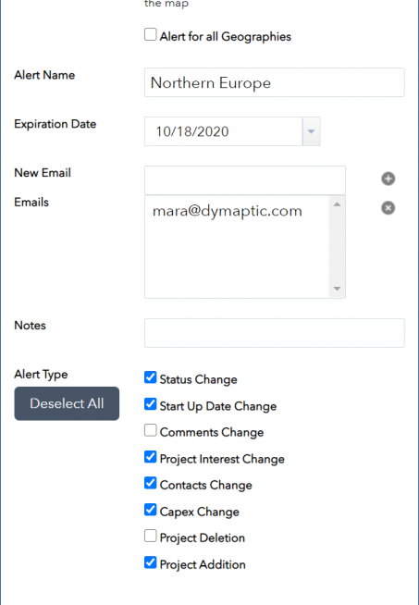The image size is (419, 605).
Task: Select mara@dymaptic.com in Emails list
Action: click(x=228, y=211)
